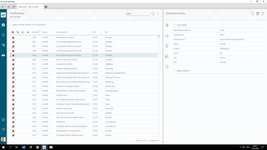This screenshot has height=150, width=267.
Task: Click into the Filtern input field
Action: pos(137,14)
